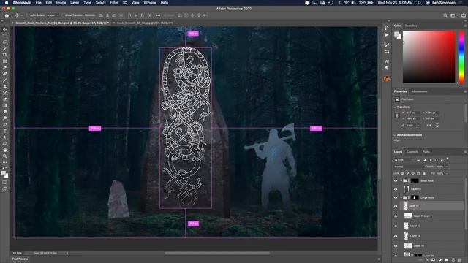Click the three-dots more options button
The height and width of the screenshot is (263, 468).
[x=158, y=15]
